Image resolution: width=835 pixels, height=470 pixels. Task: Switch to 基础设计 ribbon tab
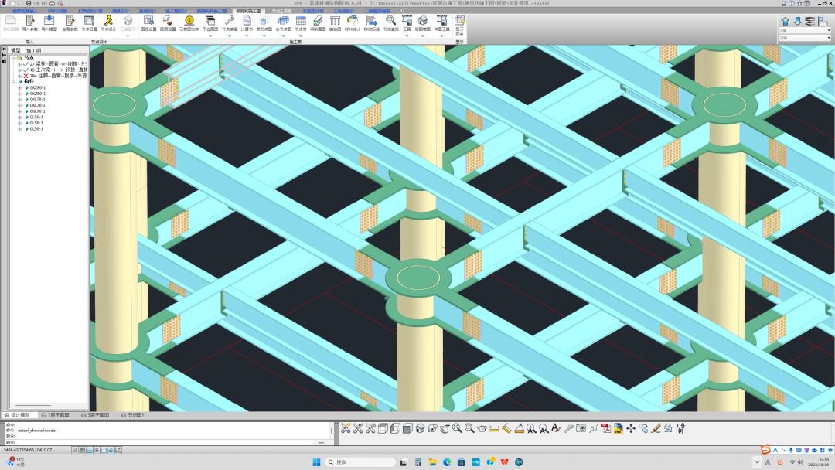(148, 11)
